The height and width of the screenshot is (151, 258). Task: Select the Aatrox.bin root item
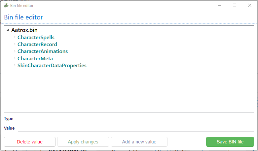[x=24, y=30]
